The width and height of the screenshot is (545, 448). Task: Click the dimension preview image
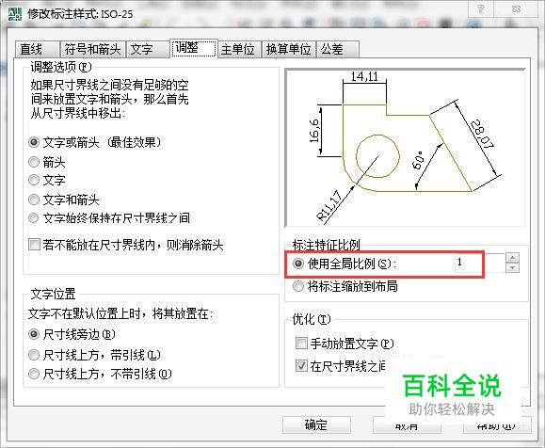click(405, 148)
